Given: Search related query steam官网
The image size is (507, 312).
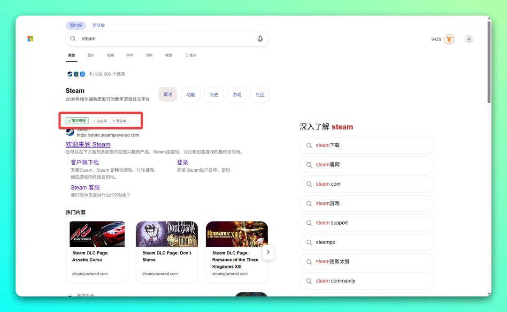Looking at the screenshot, I should (367, 165).
